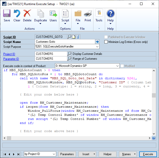Click the code editor scroll up arrow
This screenshot has width=159, height=158.
(x=154, y=71)
